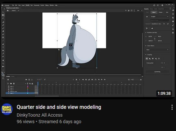The height and width of the screenshot is (131, 176).
Task: Click the Lip Syncing button
Action: point(157,72)
